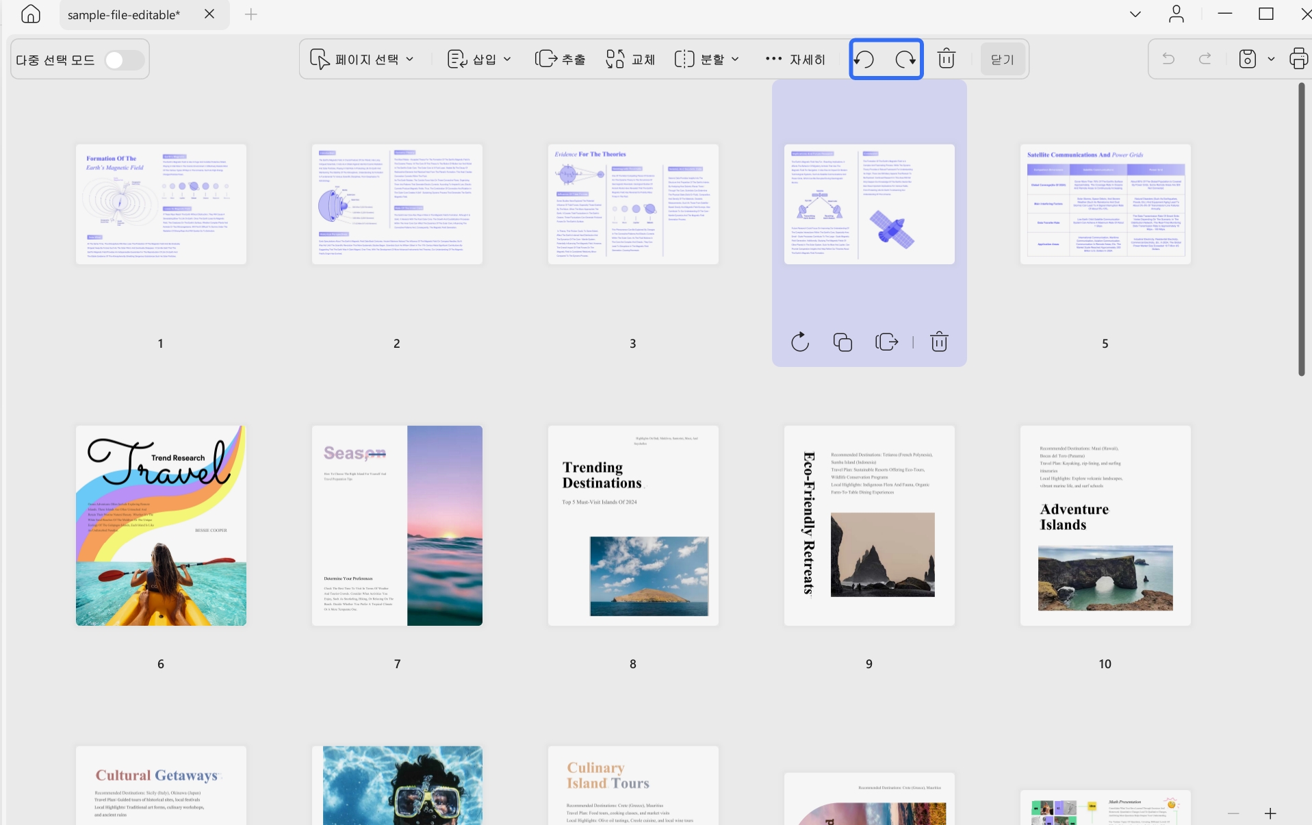Rotate selected page counterclockwise in toolbar
The image size is (1312, 825).
pyautogui.click(x=865, y=60)
